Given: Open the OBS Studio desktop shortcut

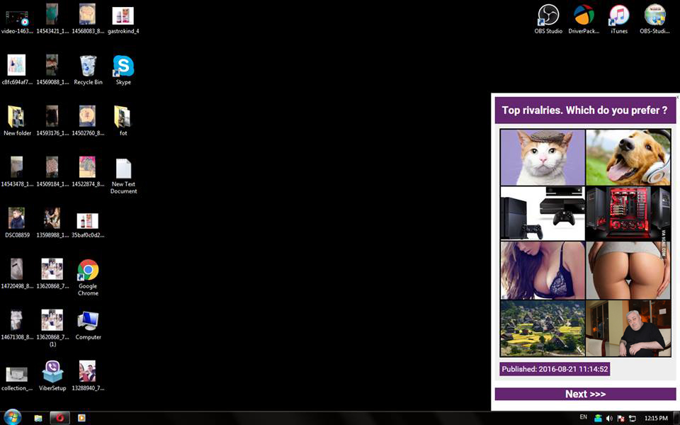Looking at the screenshot, I should pos(548,19).
